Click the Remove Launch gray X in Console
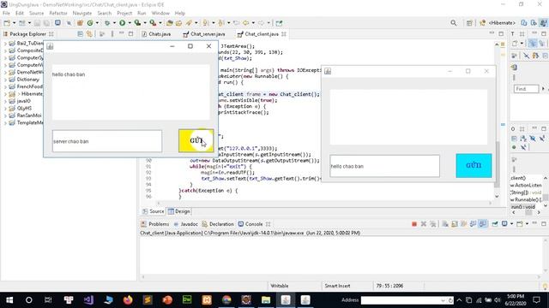This screenshot has width=549, height=308. 423,224
